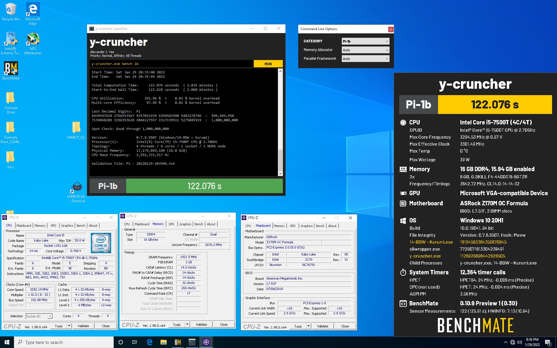This screenshot has height=348, width=557.
Task: Click the Z170M OC Formula model field
Action: pos(293,242)
